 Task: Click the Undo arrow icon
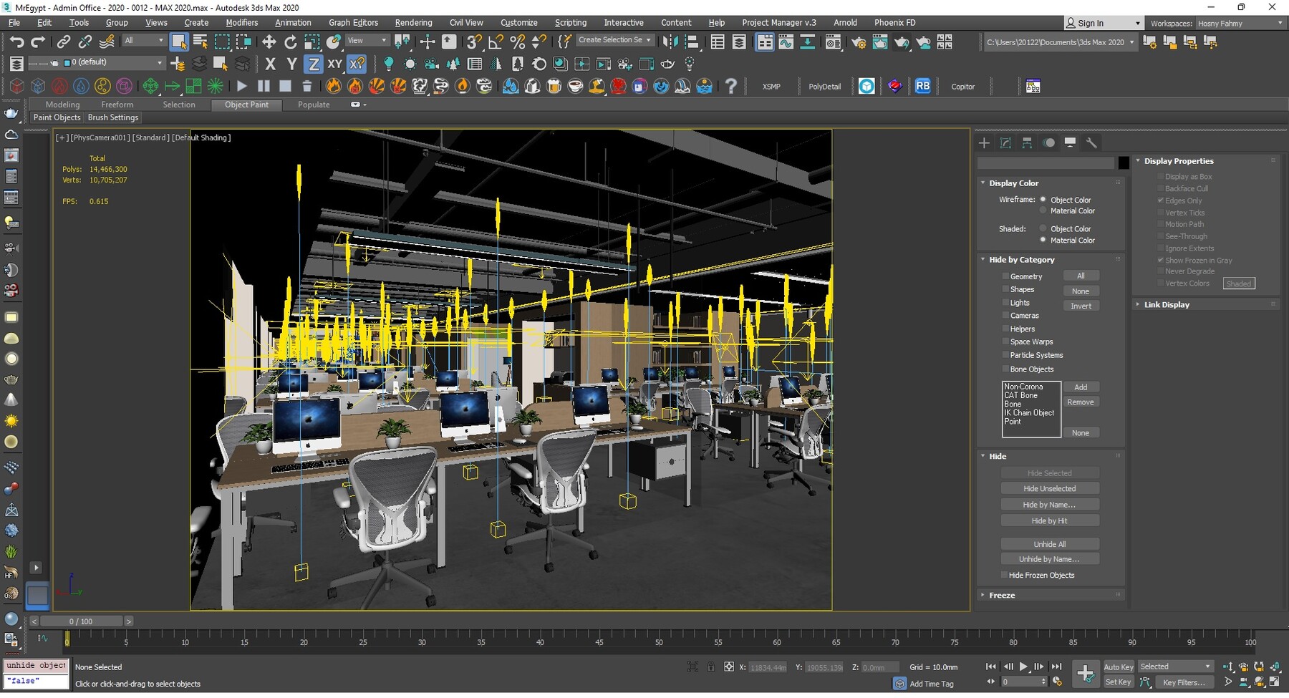pos(16,42)
